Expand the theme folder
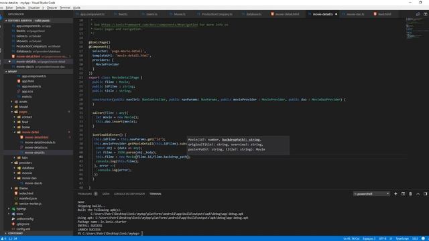 click(x=12, y=188)
